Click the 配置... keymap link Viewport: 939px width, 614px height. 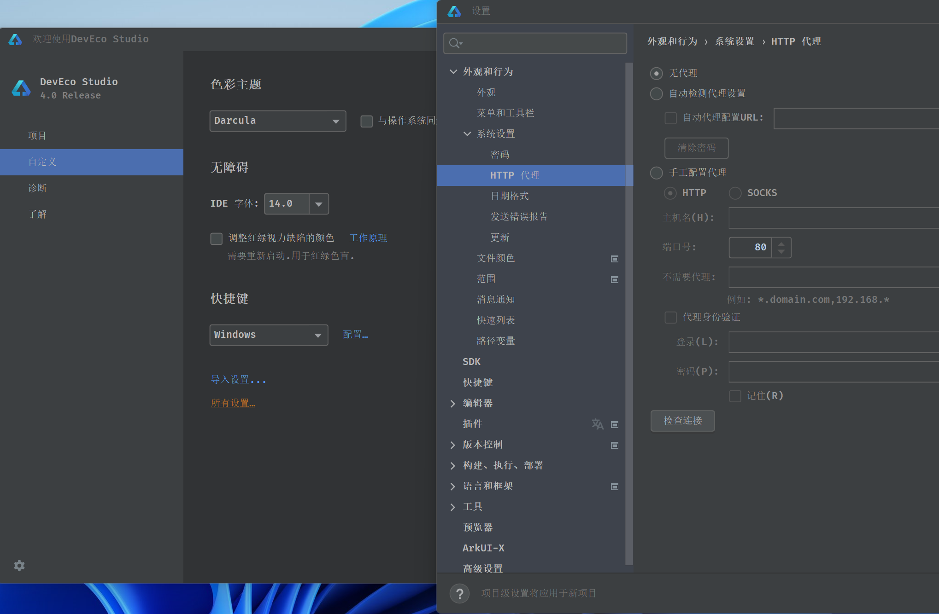[x=355, y=335]
